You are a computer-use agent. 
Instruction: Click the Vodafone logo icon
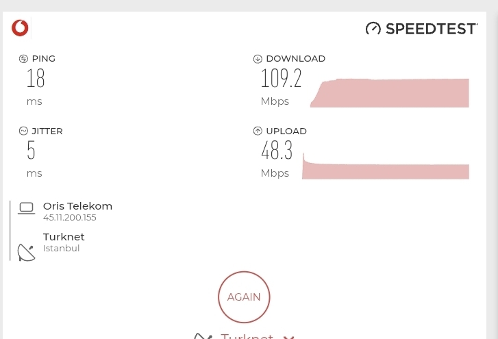pyautogui.click(x=20, y=28)
